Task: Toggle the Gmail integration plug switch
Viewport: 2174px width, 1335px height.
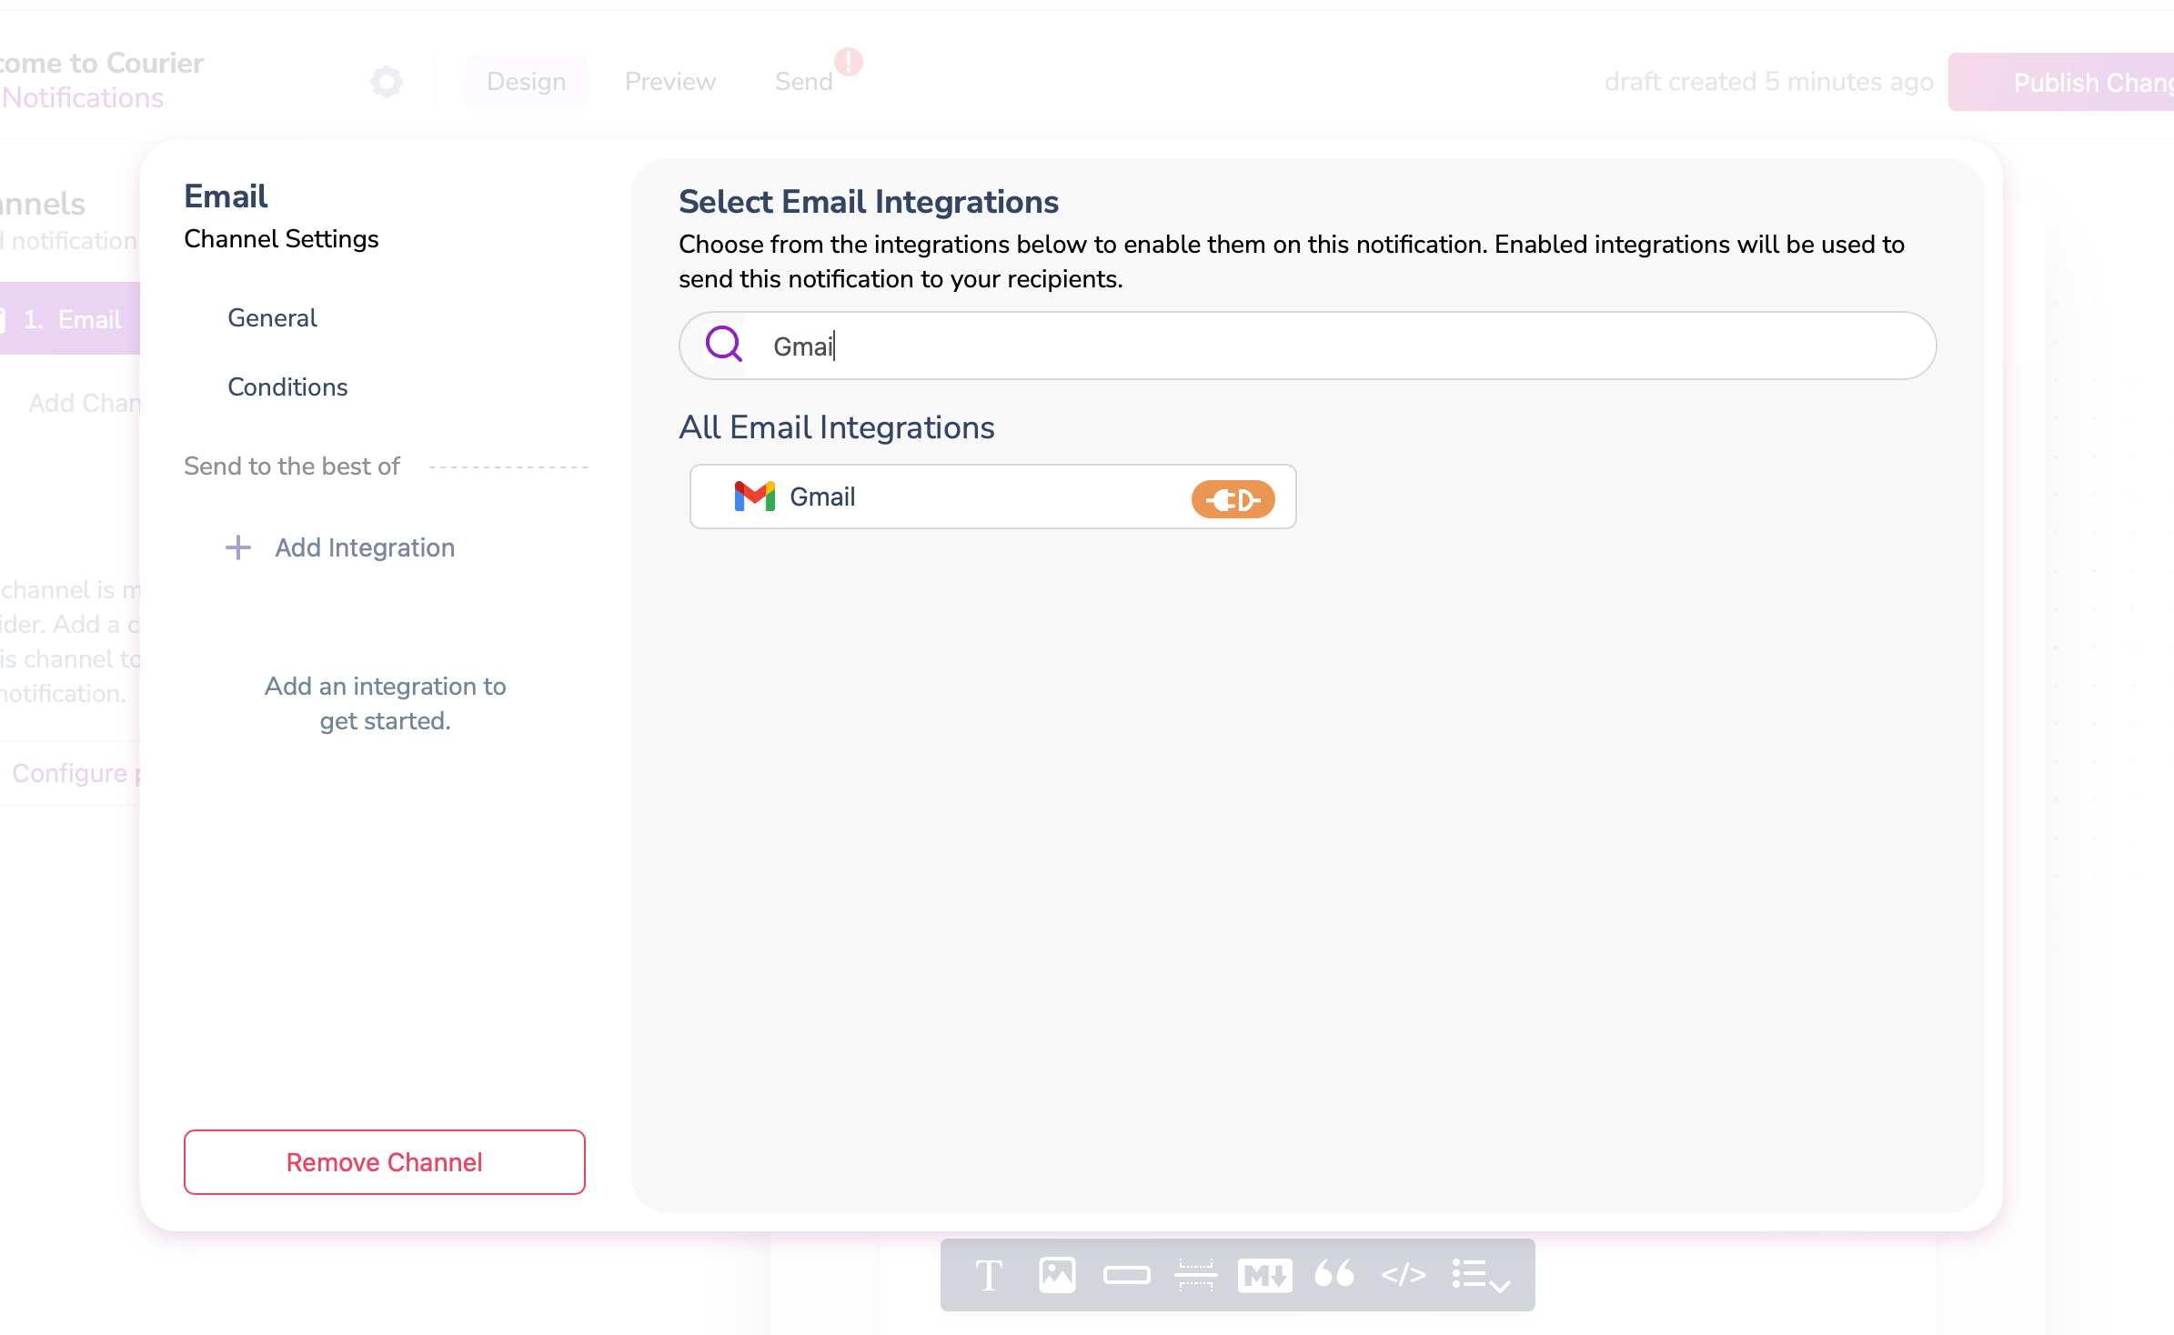Action: [1233, 498]
